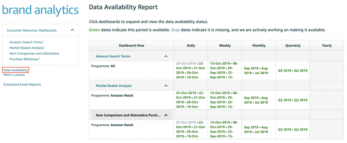
Task: Click Amazon Search Terms monthly Sep 2019 cell
Action: coord(259,71)
